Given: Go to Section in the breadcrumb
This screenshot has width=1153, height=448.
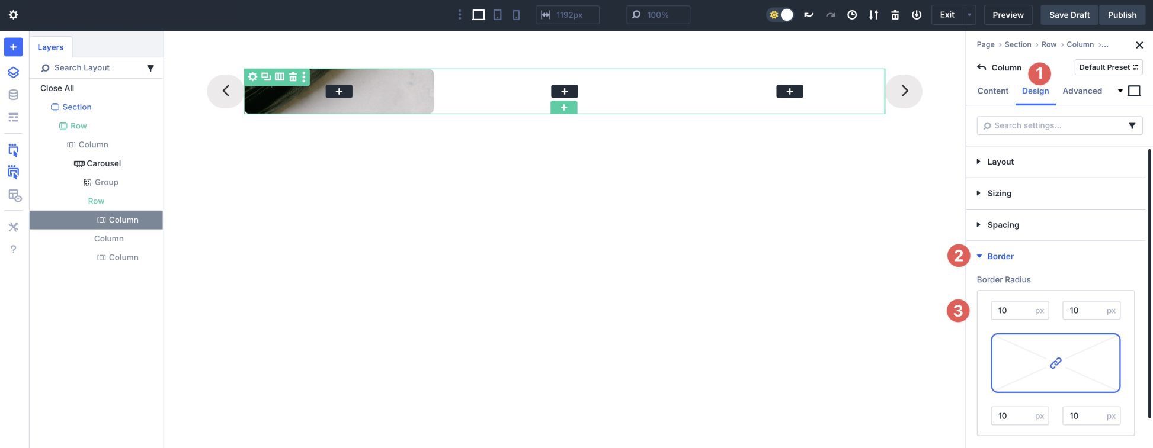Looking at the screenshot, I should [x=1018, y=44].
